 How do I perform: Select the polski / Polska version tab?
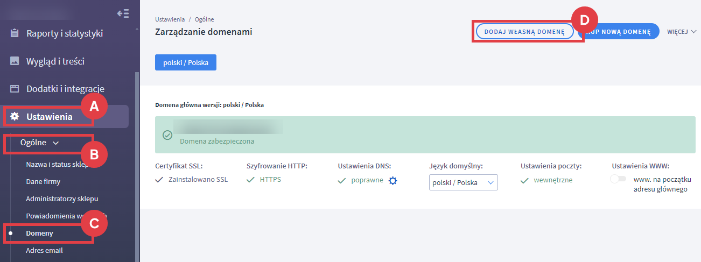pos(186,62)
